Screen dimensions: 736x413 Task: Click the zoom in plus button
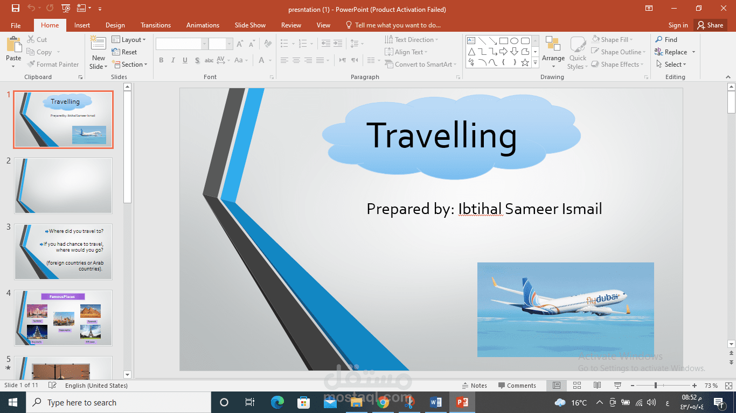[x=695, y=386]
